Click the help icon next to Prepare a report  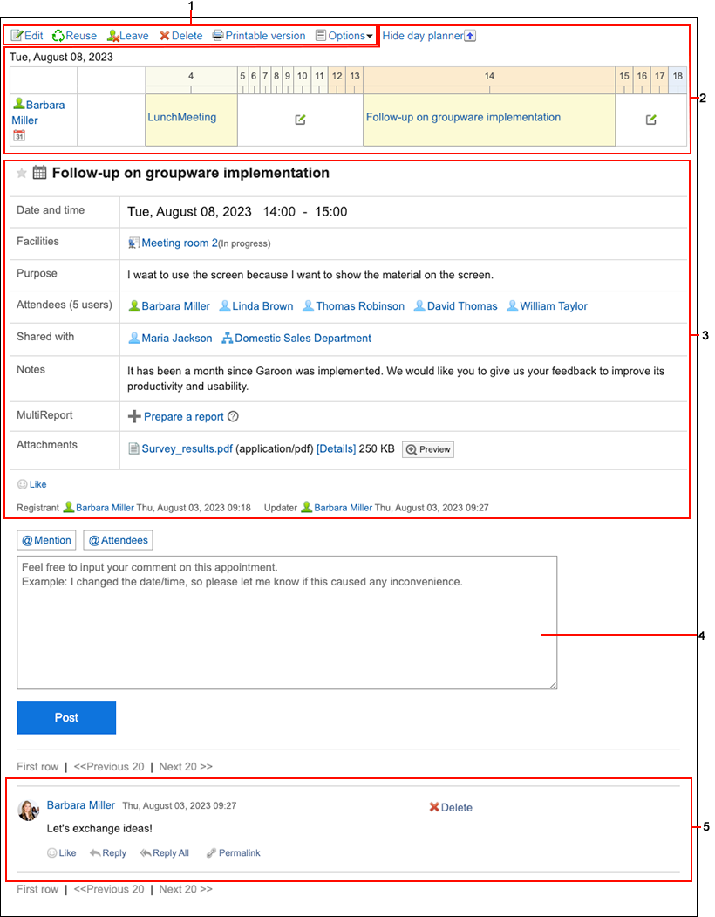233,416
